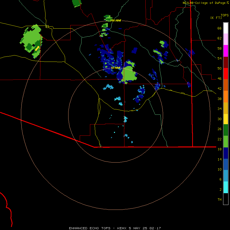230x230 pixels.
Task: Click the light pink legend swatch
Action: (x=226, y=39)
